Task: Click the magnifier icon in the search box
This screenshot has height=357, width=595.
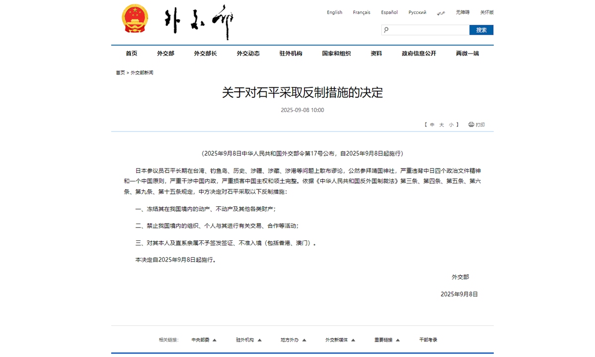Action: 386,30
